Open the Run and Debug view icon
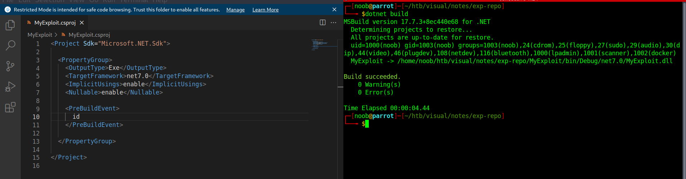 pyautogui.click(x=10, y=87)
